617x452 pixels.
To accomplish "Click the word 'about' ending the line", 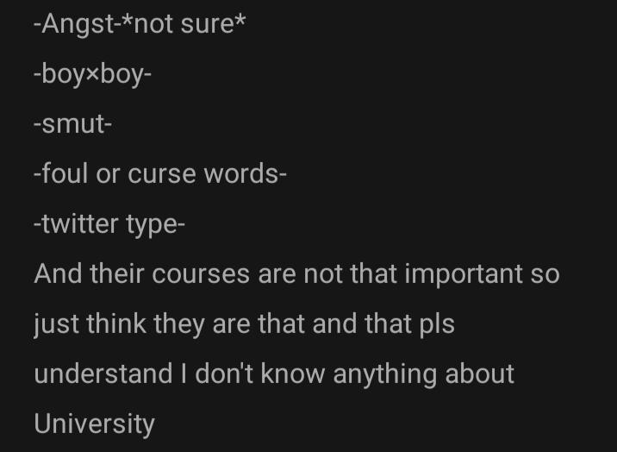I will pos(479,374).
